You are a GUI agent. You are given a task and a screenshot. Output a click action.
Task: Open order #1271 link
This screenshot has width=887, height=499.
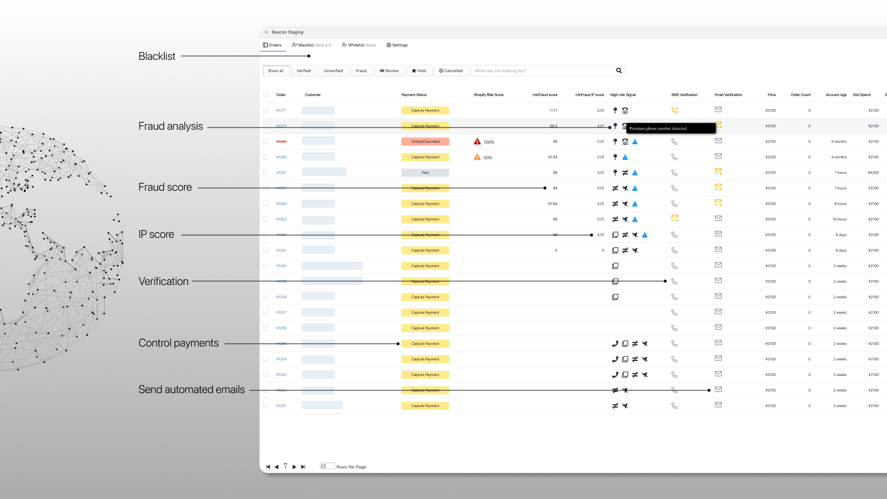[x=281, y=110]
